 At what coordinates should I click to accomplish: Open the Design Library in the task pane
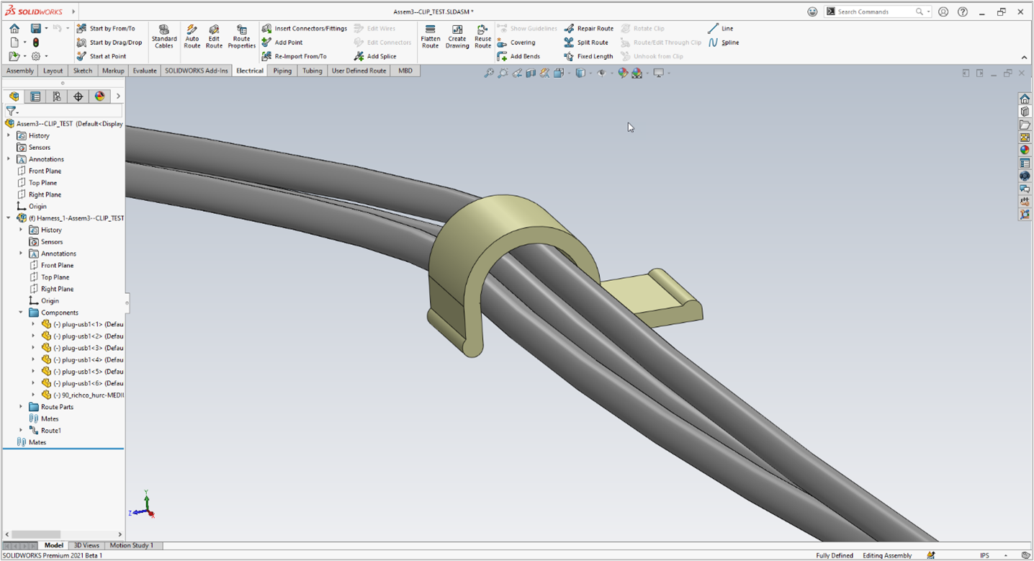tap(1025, 111)
